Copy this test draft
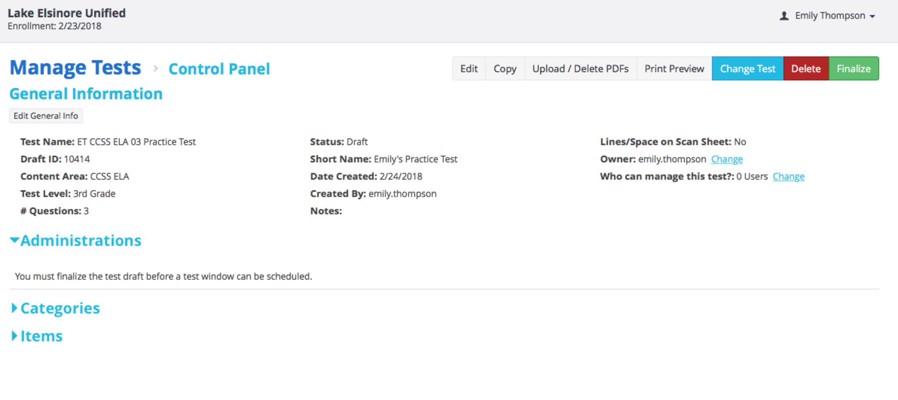The width and height of the screenshot is (898, 400). 505,69
